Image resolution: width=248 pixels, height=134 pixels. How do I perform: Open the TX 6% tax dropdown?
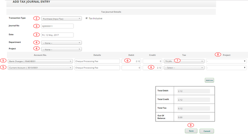point(184,61)
